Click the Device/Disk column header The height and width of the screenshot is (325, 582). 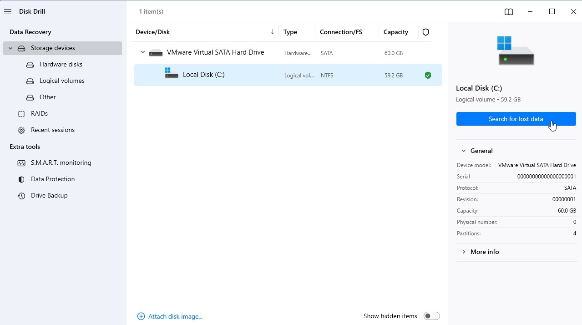click(x=153, y=32)
